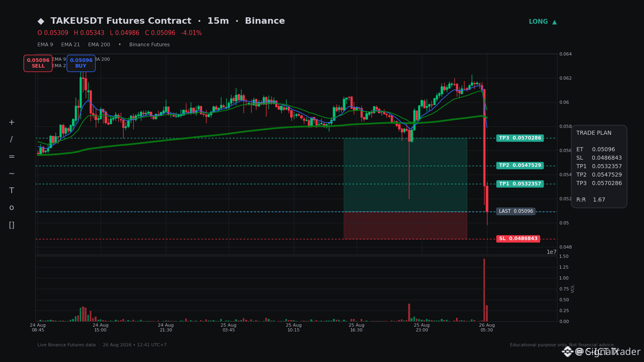This screenshot has width=644, height=362.
Task: Select the TP3 0.0570286 tag on the chart
Action: click(x=520, y=138)
